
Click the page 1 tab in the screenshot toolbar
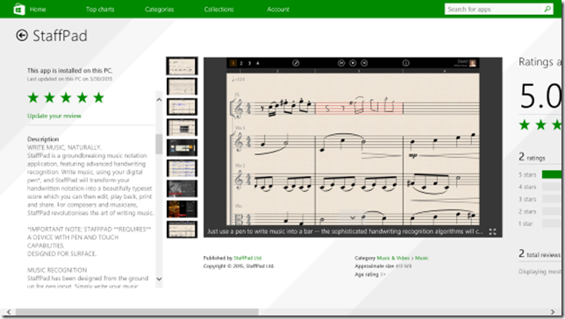tap(233, 63)
